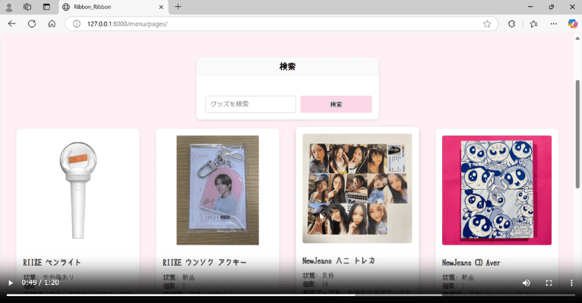Screen dimensions: 582x303
Task: Open the RIIZE ウンソク keychain image
Action: 217,190
